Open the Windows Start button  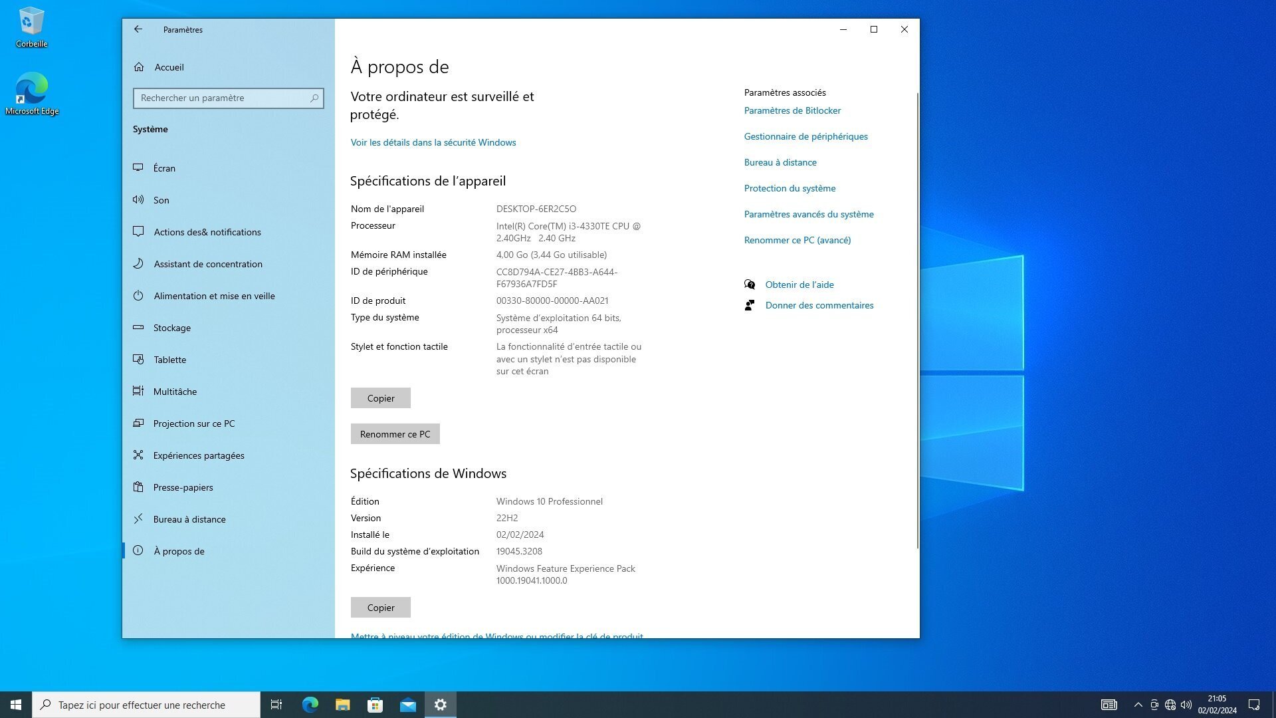(16, 705)
